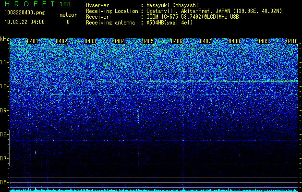
Task: Click the Ogata-vill. Akita-Pref. JAPAN location text
Action: coord(214,11)
